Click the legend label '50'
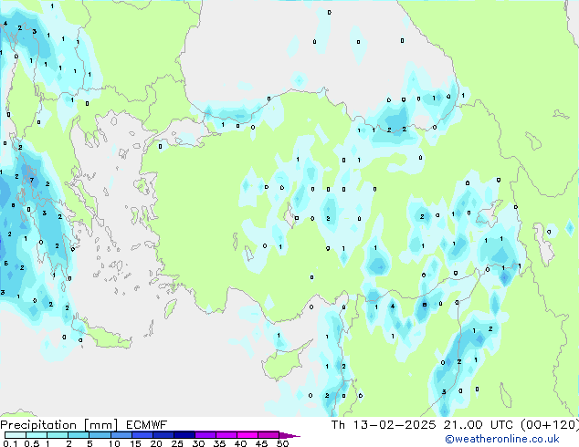The image size is (579, 447). [282, 443]
